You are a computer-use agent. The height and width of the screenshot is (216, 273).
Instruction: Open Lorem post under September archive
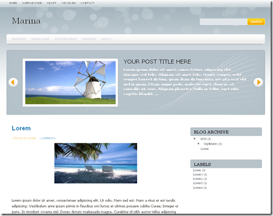(205, 149)
